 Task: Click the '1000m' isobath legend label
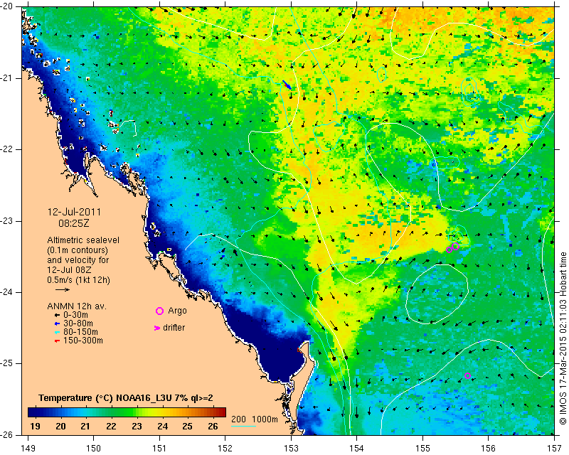(265, 419)
